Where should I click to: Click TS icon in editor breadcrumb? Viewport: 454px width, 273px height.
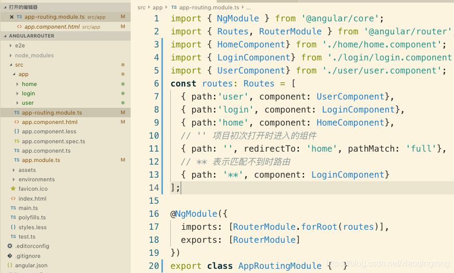[x=174, y=7]
